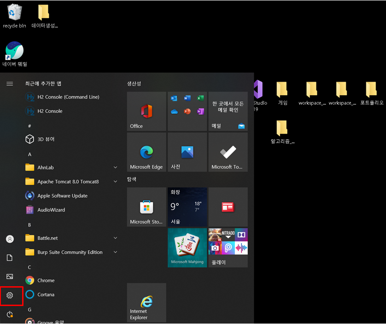Click Burp Suite Community Edition folder

coord(71,252)
